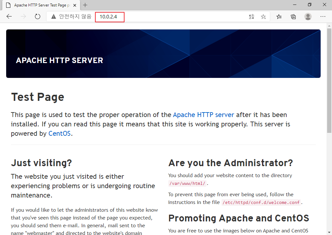This screenshot has width=332, height=235.
Task: Restore down the browser window
Action: point(310,5)
